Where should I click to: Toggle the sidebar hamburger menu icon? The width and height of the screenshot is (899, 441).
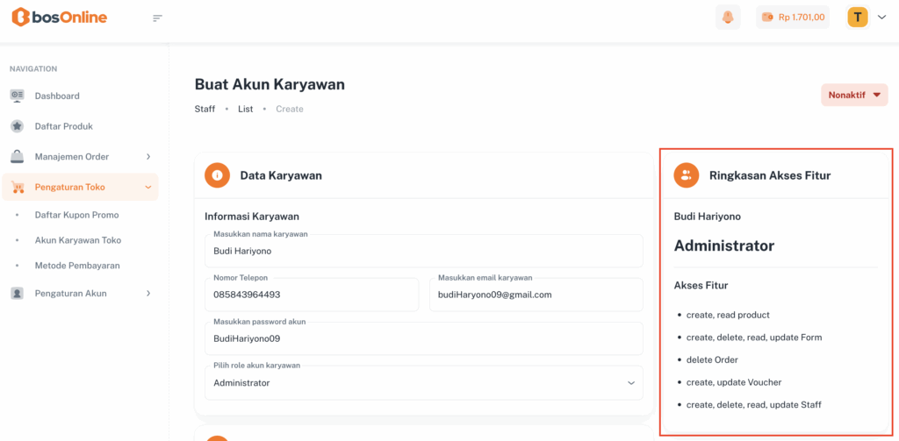point(157,18)
